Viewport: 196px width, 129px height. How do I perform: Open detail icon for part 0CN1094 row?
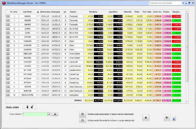pos(8,62)
